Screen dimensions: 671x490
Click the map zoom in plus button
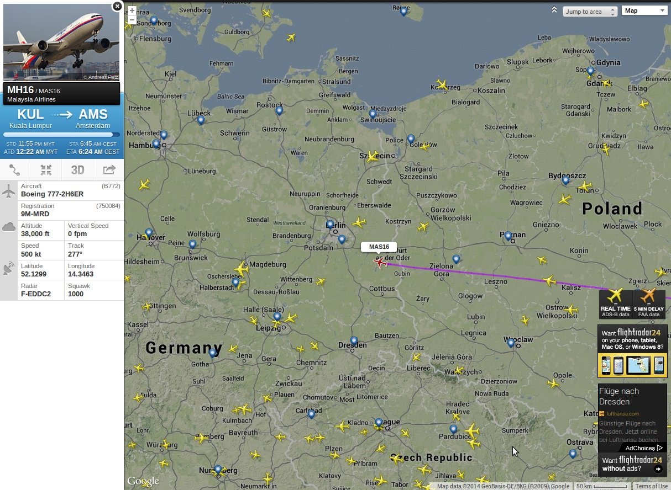point(132,11)
